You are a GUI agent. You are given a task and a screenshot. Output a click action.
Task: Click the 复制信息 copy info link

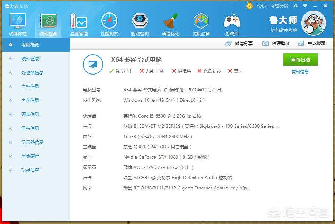point(300,72)
